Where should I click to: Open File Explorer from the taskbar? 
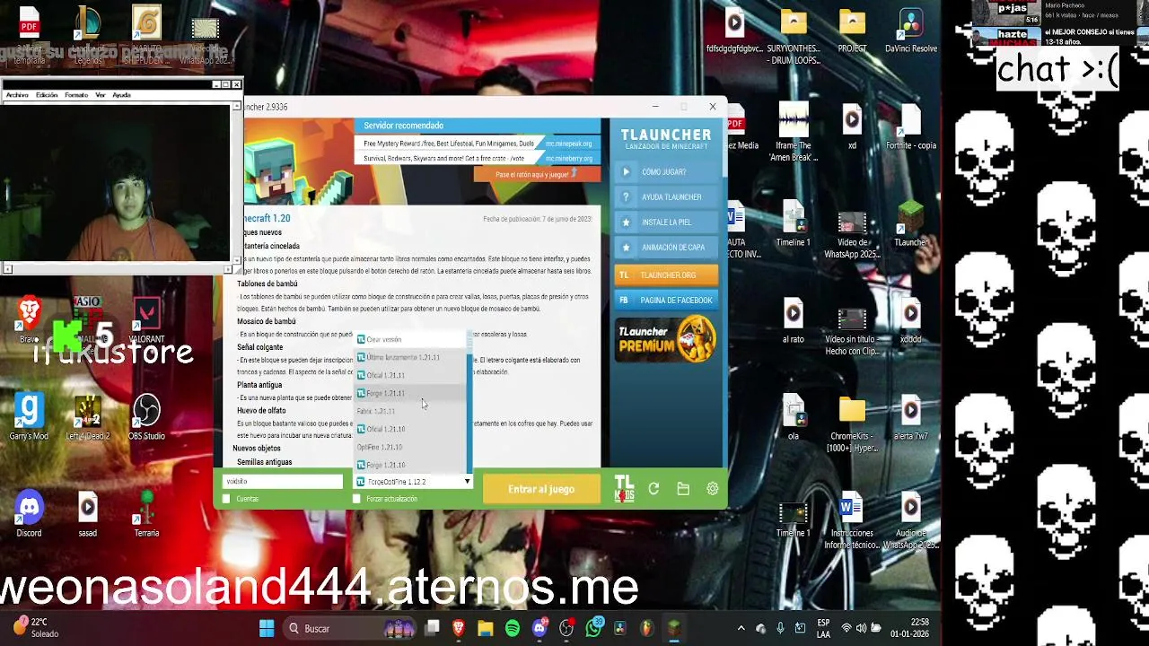click(486, 628)
